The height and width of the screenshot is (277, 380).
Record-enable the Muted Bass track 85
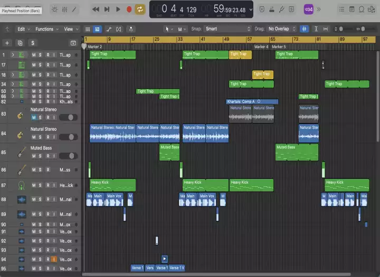(48, 156)
